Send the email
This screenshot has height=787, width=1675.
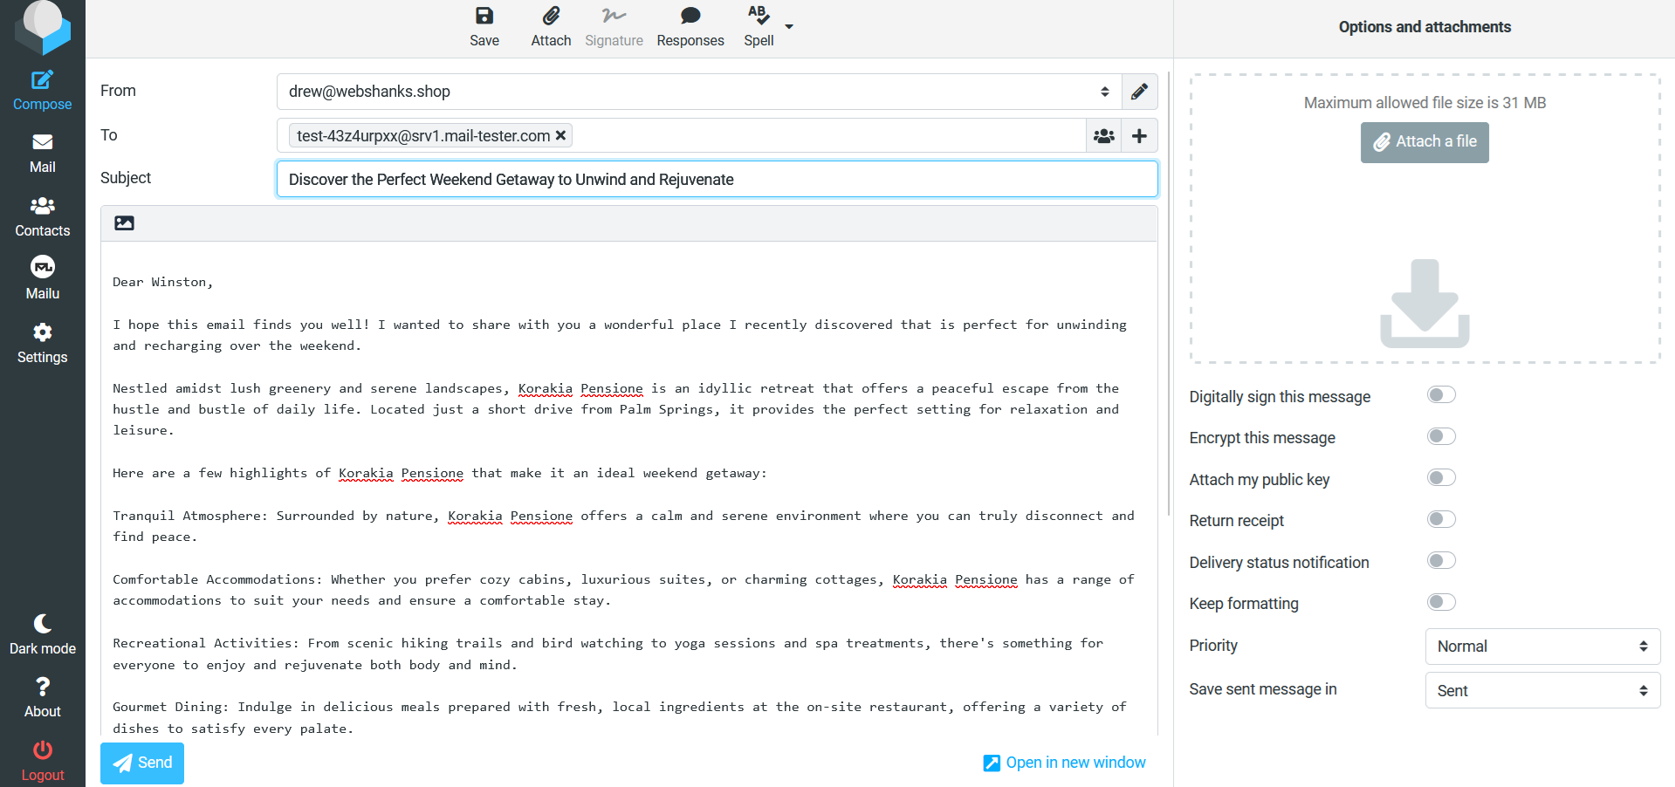point(142,763)
